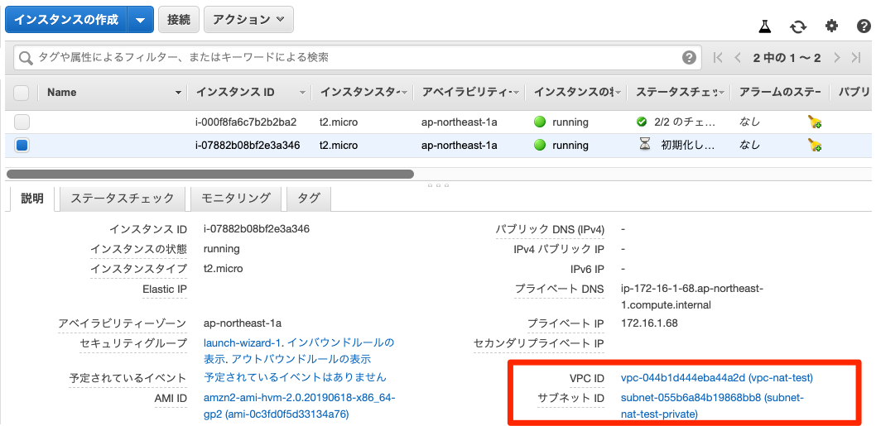Open 予定されているイベントはありません link
876x426 pixels.
[x=295, y=378]
